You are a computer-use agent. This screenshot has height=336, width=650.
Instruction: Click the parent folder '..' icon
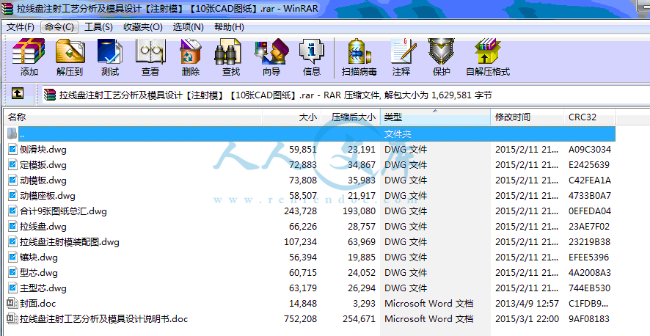(12, 134)
